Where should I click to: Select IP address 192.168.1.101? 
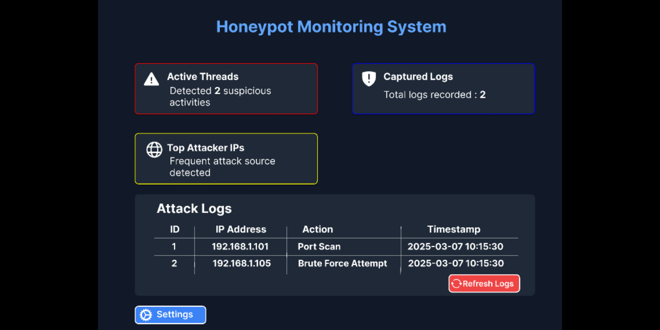point(240,246)
